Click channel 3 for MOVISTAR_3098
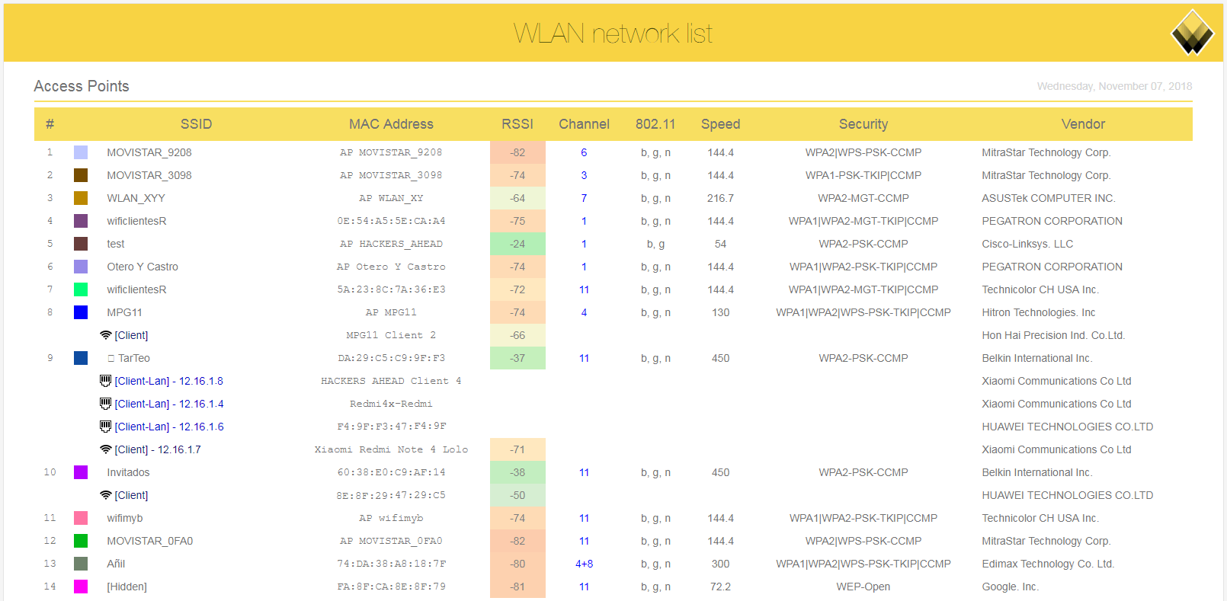Viewport: 1227px width, 601px height. pos(584,175)
